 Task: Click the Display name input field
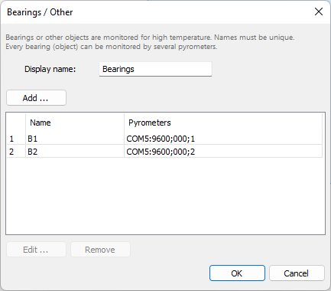[x=155, y=69]
